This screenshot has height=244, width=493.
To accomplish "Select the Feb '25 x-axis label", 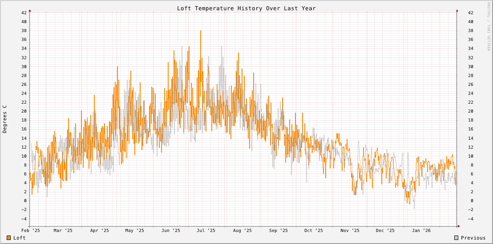I will (31, 231).
